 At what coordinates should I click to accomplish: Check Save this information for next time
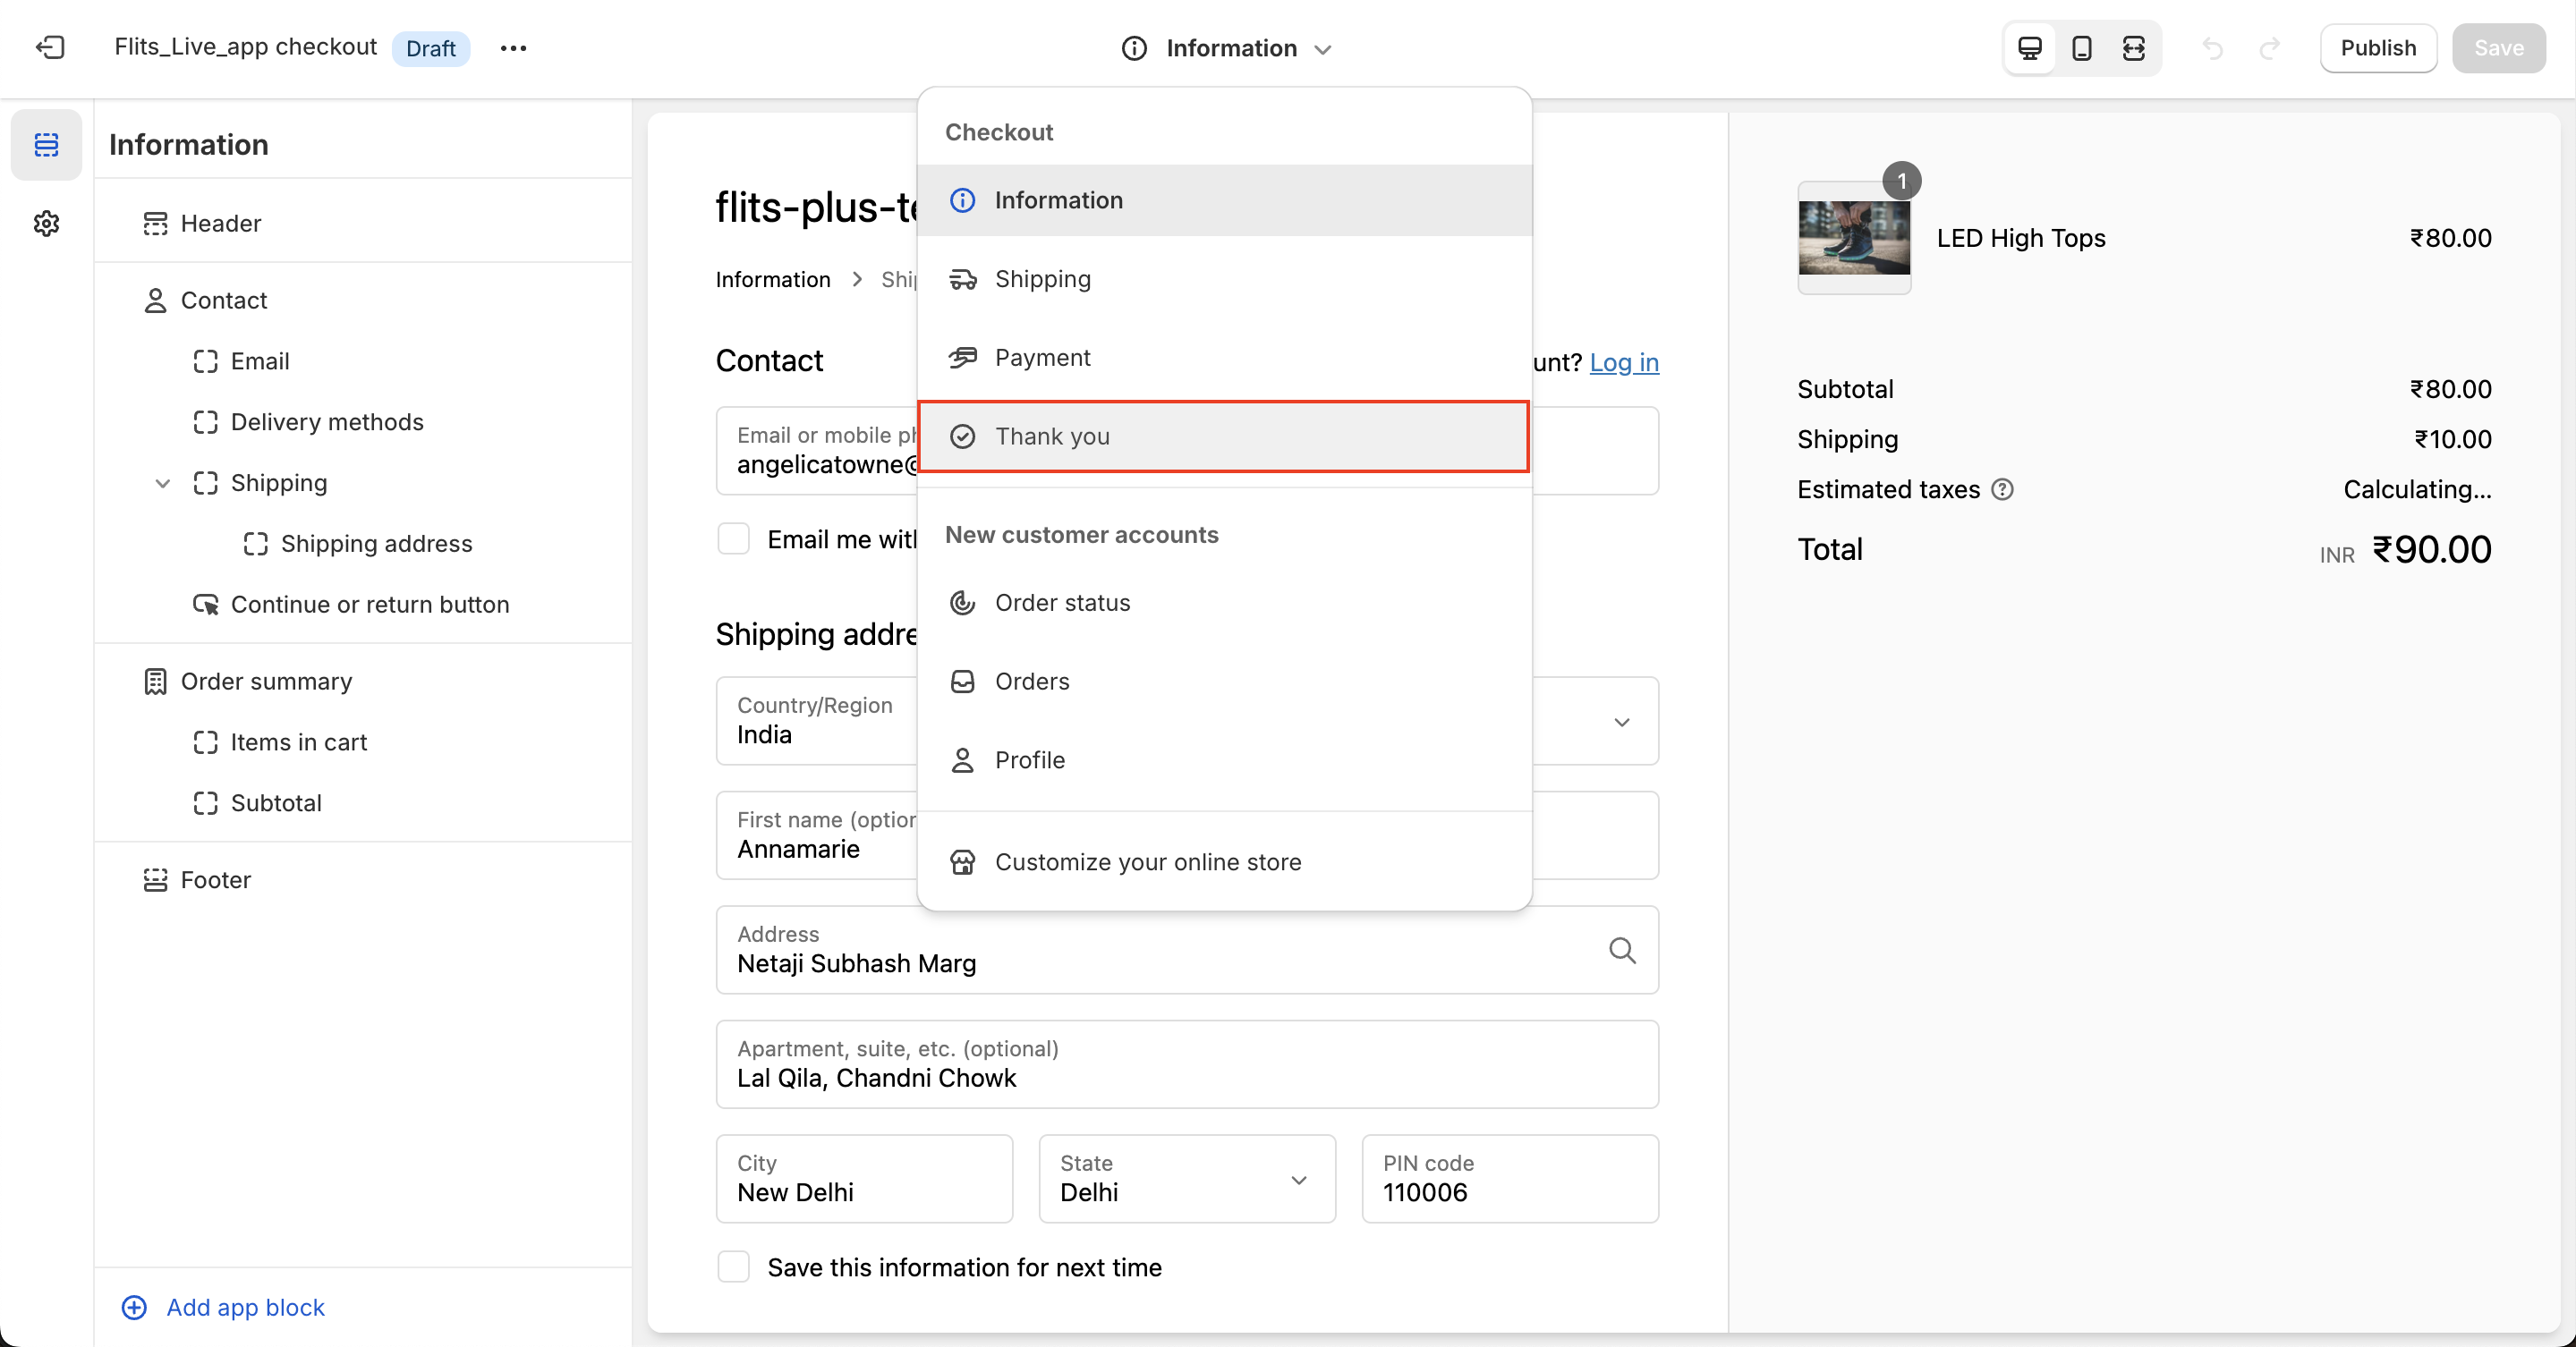point(734,1267)
